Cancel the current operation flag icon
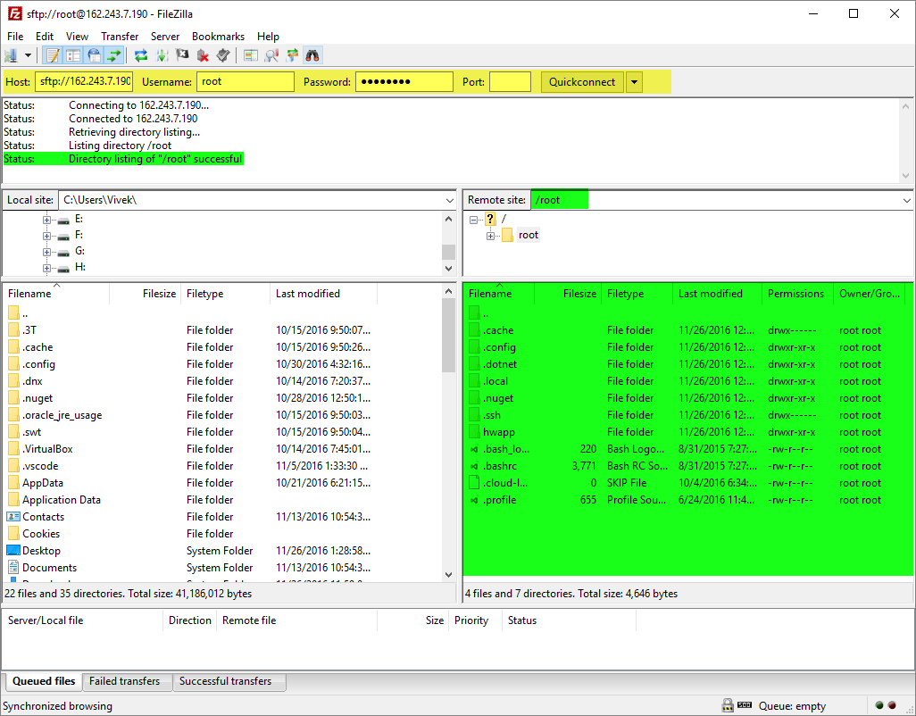The height and width of the screenshot is (716, 916). point(182,55)
